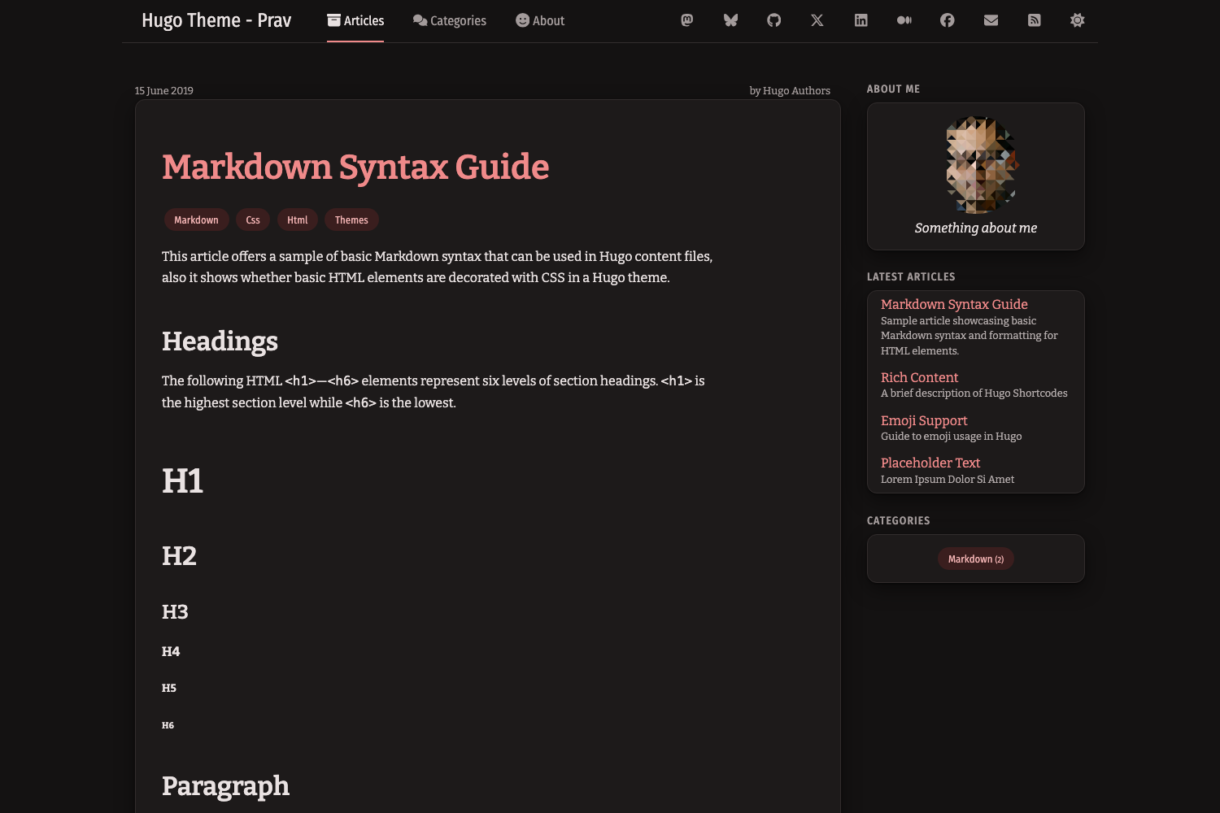Open the RSS feed icon
The image size is (1220, 813).
(x=1035, y=20)
